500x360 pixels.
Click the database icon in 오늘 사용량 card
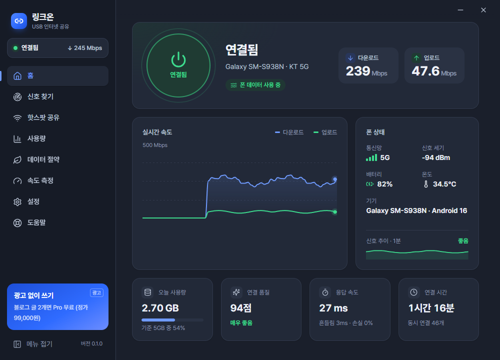tap(147, 292)
